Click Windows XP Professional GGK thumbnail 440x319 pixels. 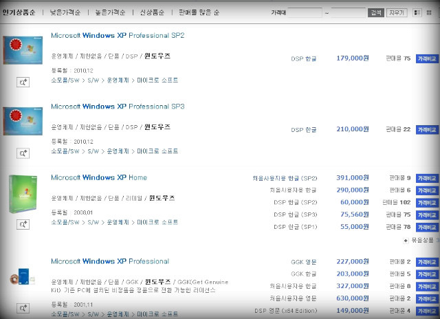pos(23,276)
